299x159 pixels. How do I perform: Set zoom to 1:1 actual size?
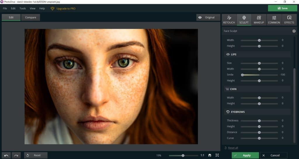pos(202,156)
